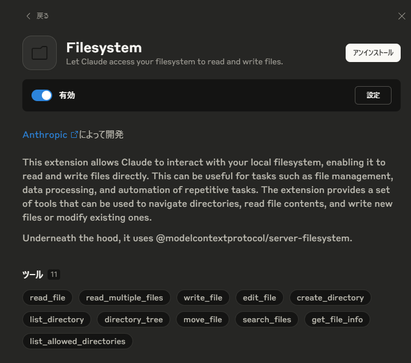The image size is (411, 363).
Task: Open the 設定 settings button
Action: [x=373, y=95]
